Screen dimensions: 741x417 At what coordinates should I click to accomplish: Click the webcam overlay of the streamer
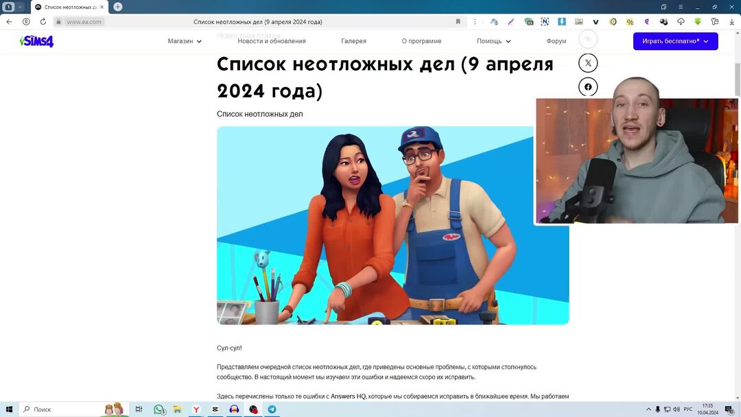(636, 160)
